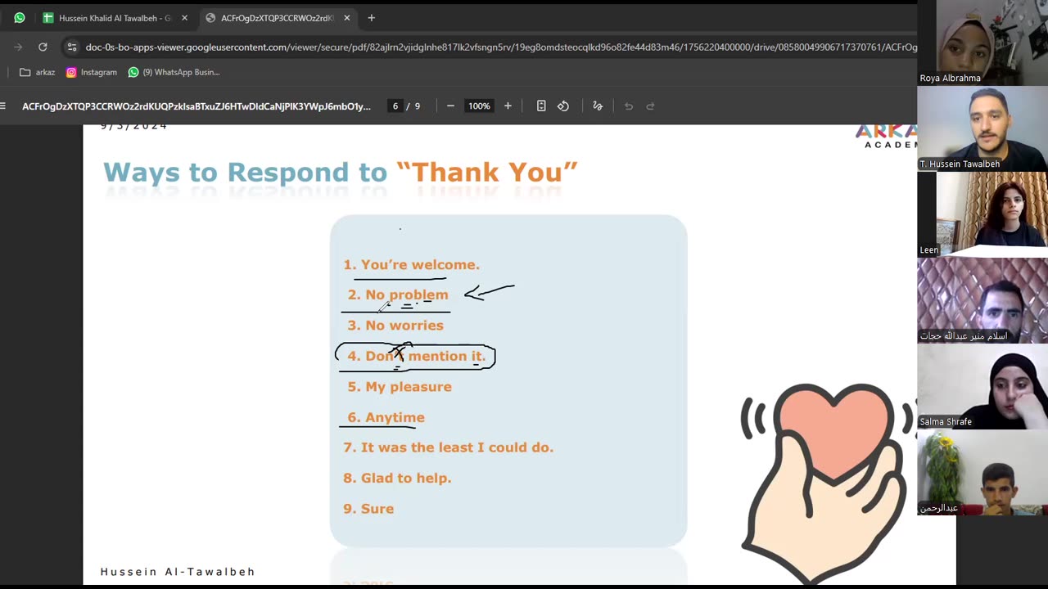Viewport: 1048px width, 589px height.
Task: Click the text Anytime
Action: pyautogui.click(x=395, y=417)
